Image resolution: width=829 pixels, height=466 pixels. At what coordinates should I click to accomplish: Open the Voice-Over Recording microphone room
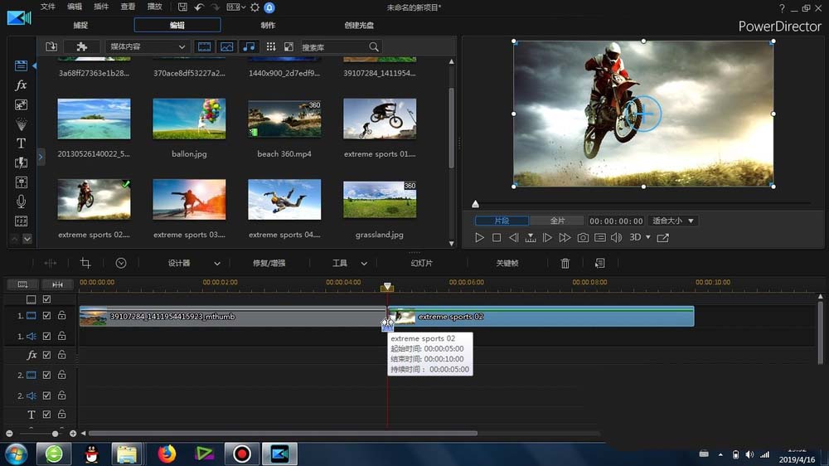(22, 201)
